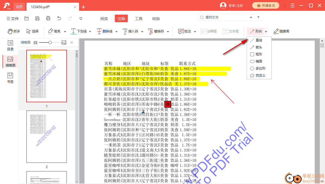Click the save icon in toolbar

pos(37,18)
